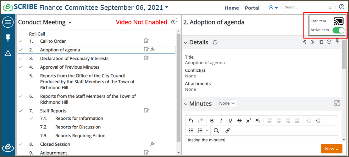Viewport: 349px width, 157px height.
Task: Toggle the Active Item switch off
Action: pos(338,30)
